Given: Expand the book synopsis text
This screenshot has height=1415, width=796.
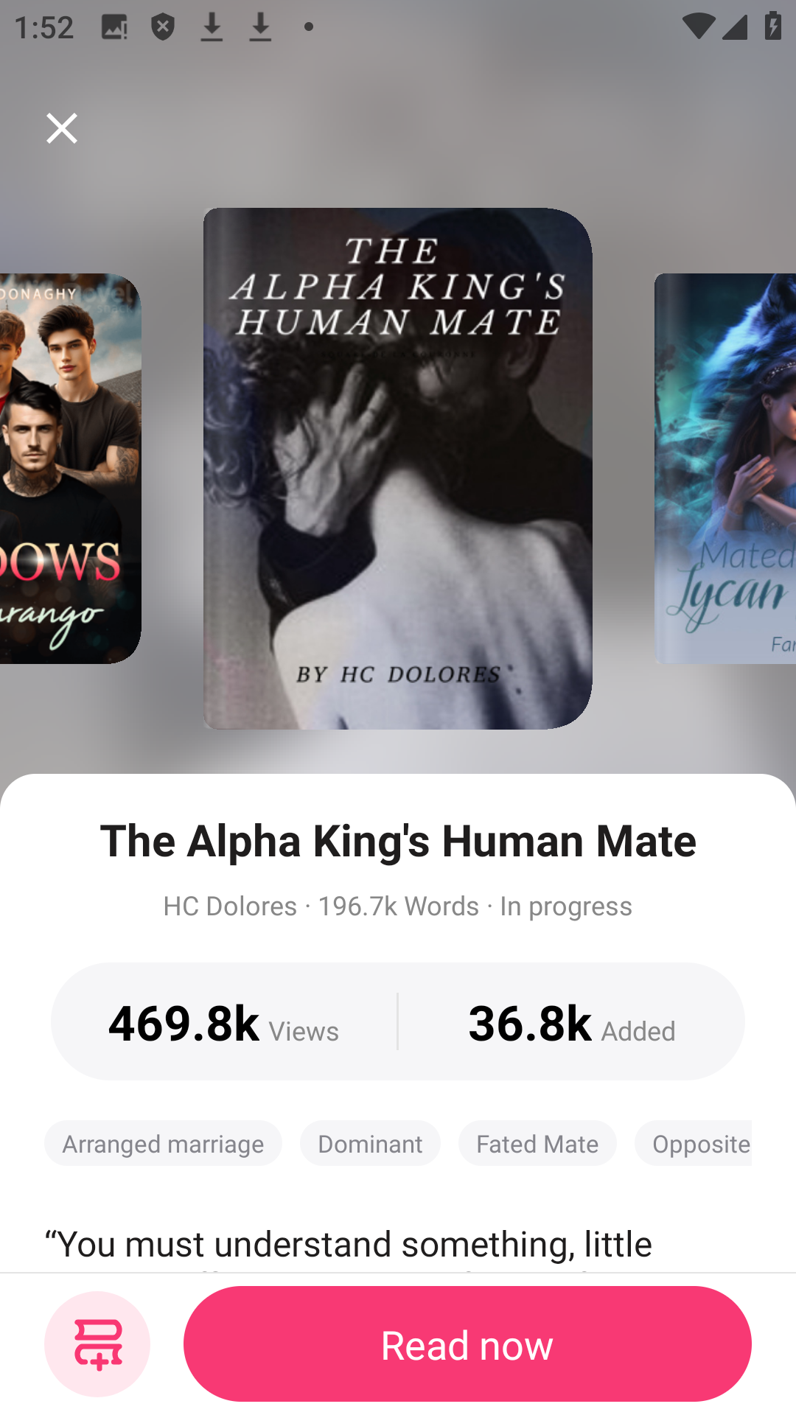Looking at the screenshot, I should pos(398,1245).
